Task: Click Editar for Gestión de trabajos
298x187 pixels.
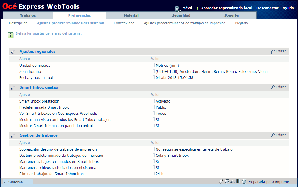Action: coord(278,135)
